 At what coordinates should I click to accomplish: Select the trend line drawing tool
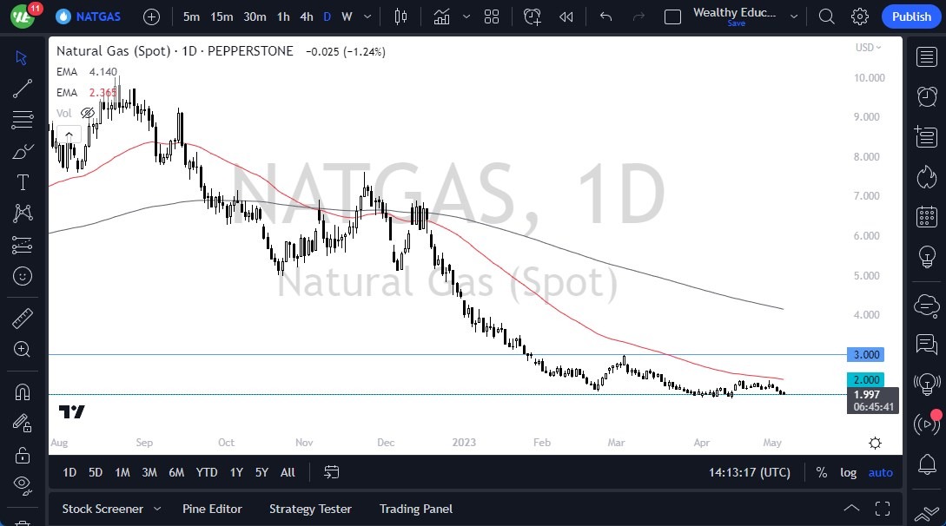(22, 89)
